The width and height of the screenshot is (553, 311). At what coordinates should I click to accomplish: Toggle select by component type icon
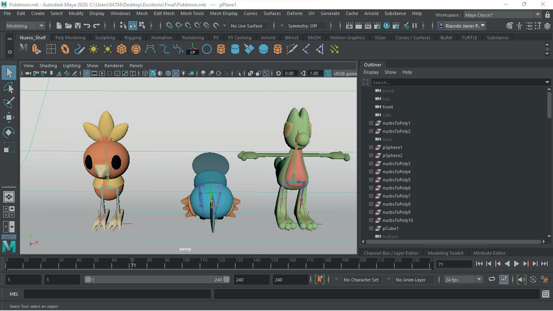click(x=142, y=26)
